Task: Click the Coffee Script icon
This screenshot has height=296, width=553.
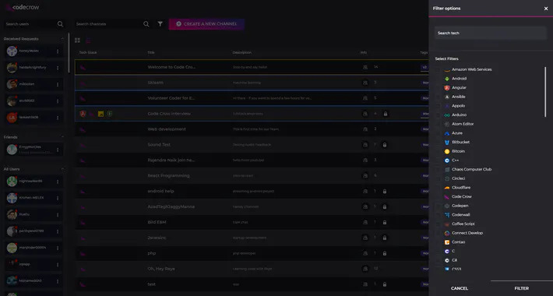Action: tap(447, 224)
